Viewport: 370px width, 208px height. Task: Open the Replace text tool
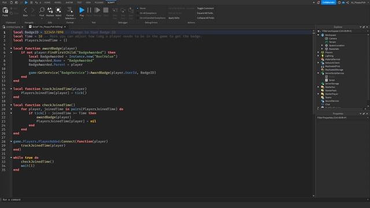(50, 12)
